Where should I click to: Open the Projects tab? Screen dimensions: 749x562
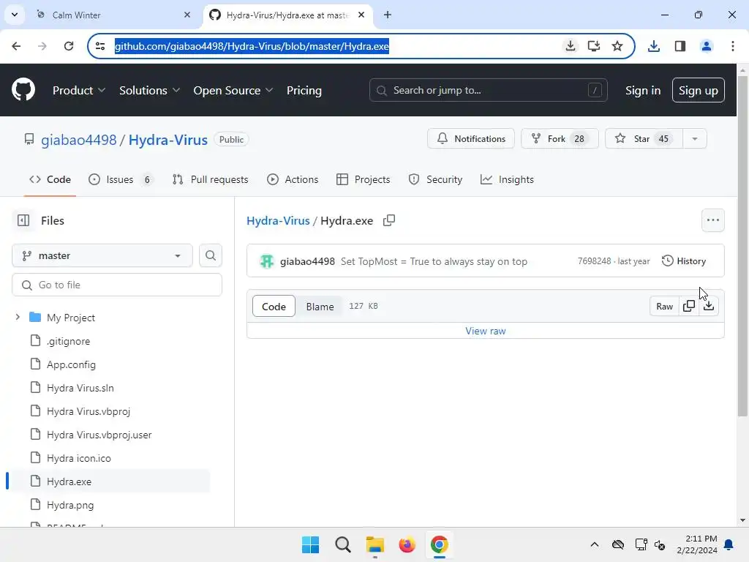click(363, 180)
